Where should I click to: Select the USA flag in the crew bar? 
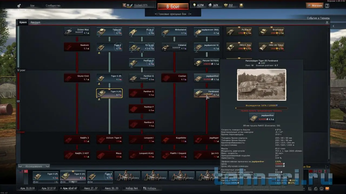click(21, 171)
